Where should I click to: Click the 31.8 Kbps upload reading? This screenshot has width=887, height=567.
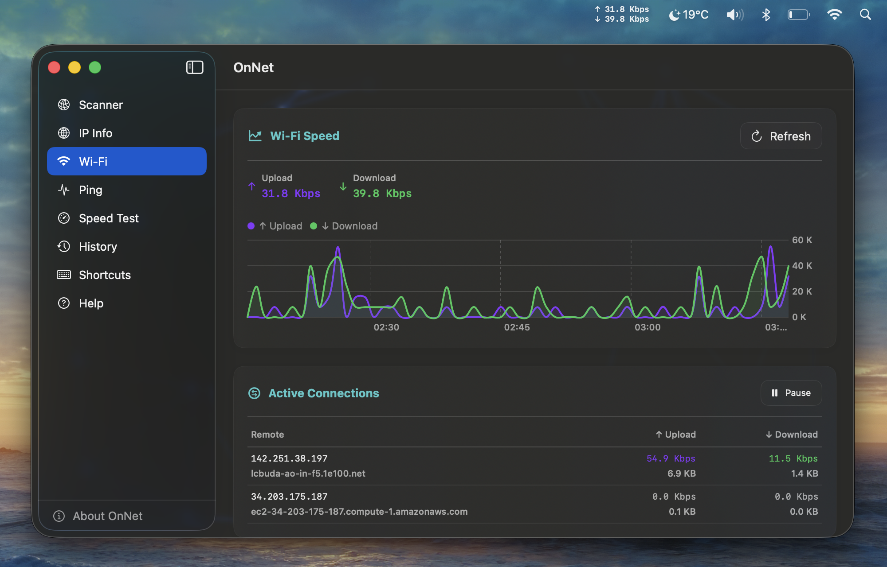coord(291,194)
